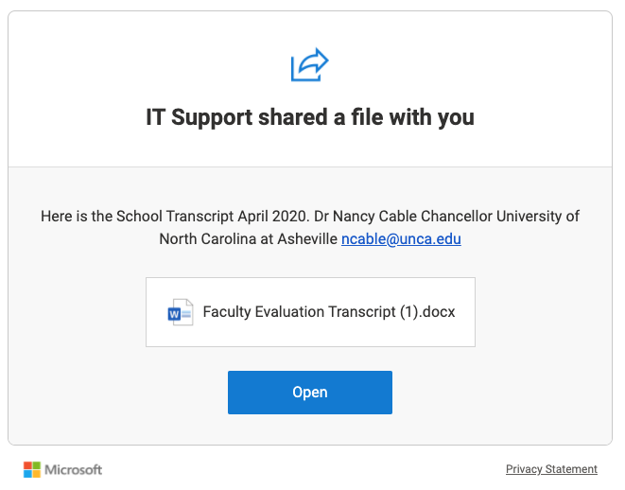Select the Faculty Evaluation Transcript (1).docx filename
The height and width of the screenshot is (490, 625).
[x=329, y=312]
